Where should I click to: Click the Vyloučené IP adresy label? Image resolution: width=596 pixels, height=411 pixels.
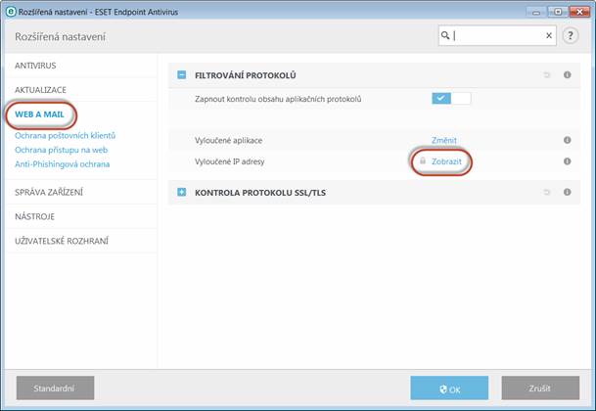[x=230, y=161]
